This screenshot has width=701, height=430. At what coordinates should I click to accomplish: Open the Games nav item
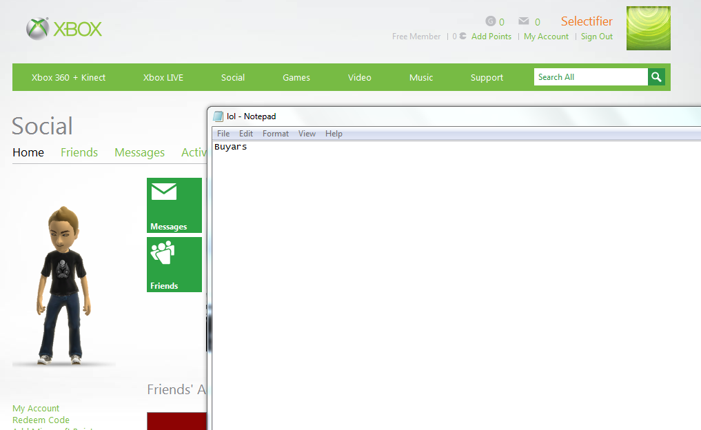(x=296, y=77)
